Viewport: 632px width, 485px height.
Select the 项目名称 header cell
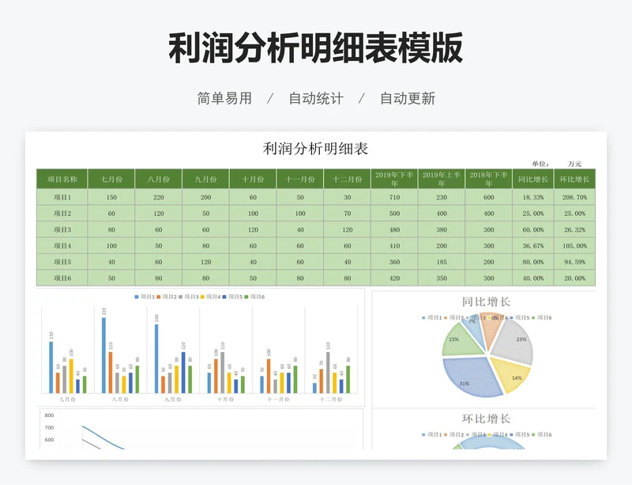click(x=62, y=179)
